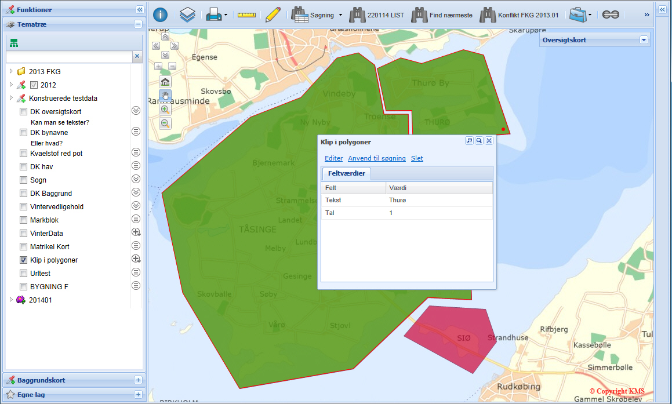The height and width of the screenshot is (404, 672).
Task: Enable the Sogn layer
Action: pyautogui.click(x=24, y=180)
